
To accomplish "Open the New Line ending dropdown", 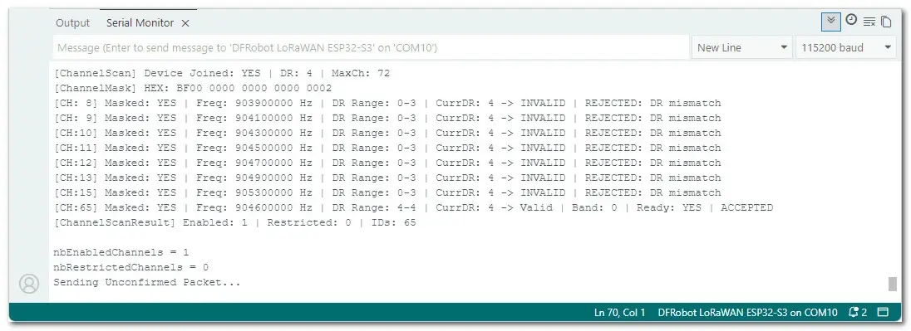I will 742,47.
